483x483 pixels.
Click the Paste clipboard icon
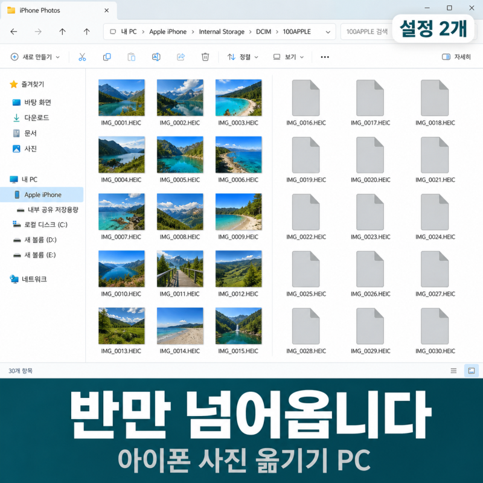pyautogui.click(x=132, y=57)
